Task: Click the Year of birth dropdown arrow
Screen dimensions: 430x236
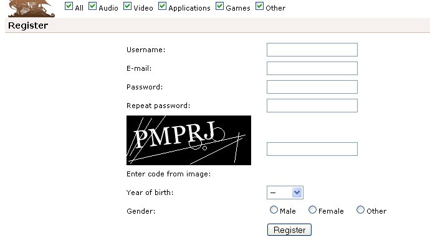Action: (x=297, y=193)
